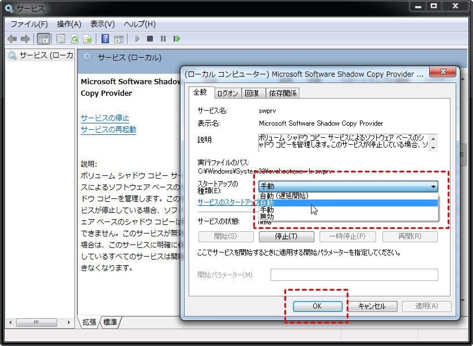Click the 開始パラメーター input field
473x346 pixels.
354,274
